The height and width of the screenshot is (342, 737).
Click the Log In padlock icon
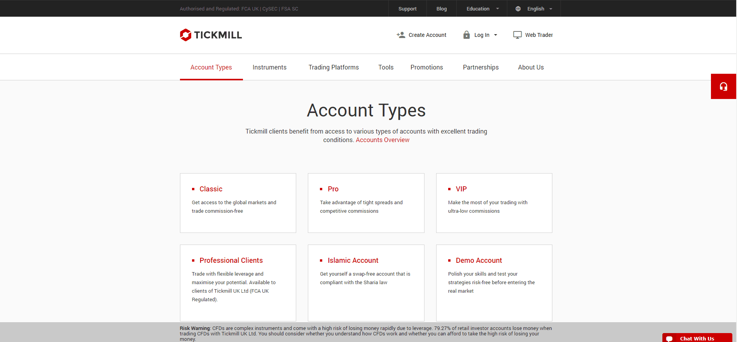pos(466,35)
